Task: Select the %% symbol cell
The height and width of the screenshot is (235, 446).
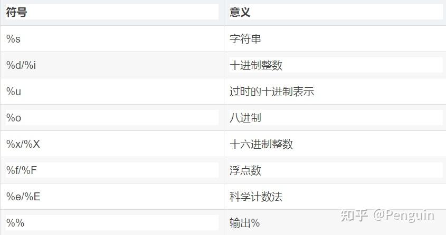Action: tap(15, 223)
